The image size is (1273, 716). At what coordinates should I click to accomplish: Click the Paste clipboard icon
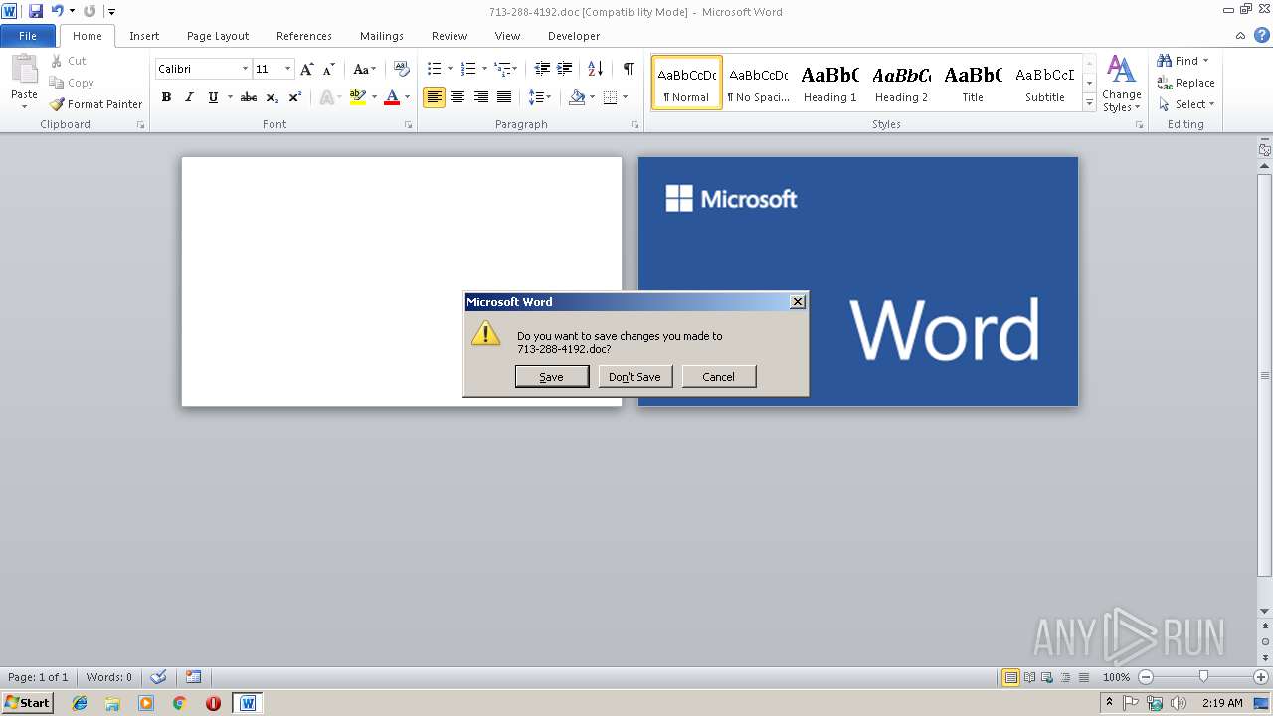[x=24, y=70]
